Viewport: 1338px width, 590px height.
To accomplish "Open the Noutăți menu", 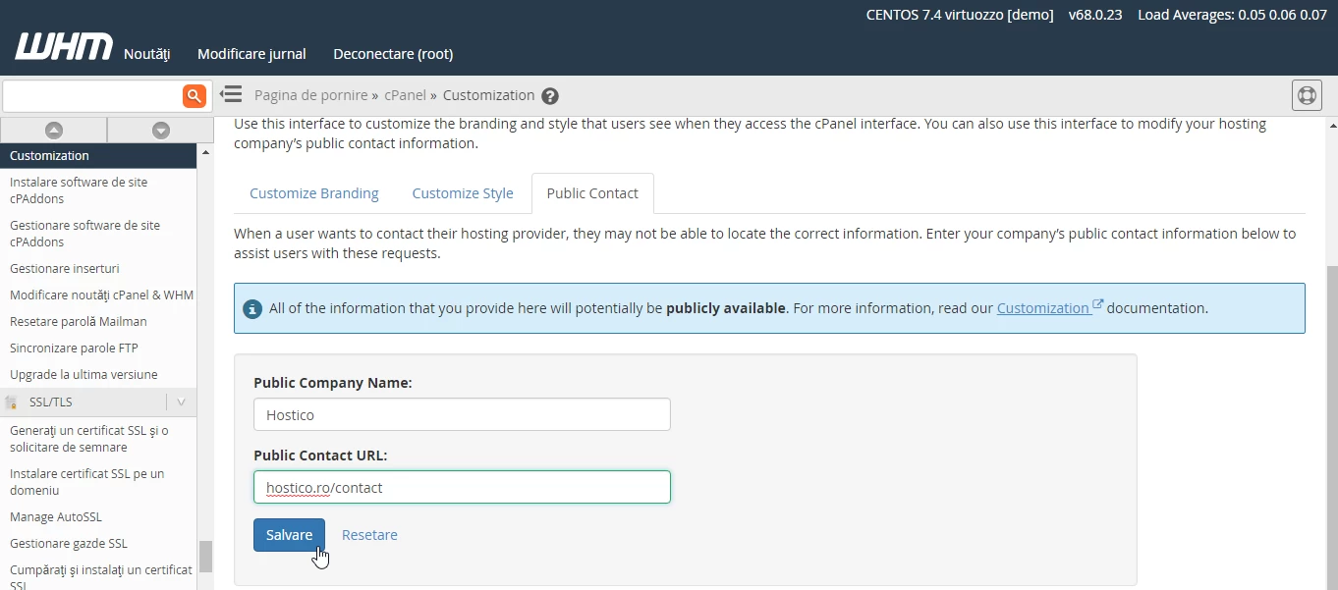I will click(x=146, y=54).
